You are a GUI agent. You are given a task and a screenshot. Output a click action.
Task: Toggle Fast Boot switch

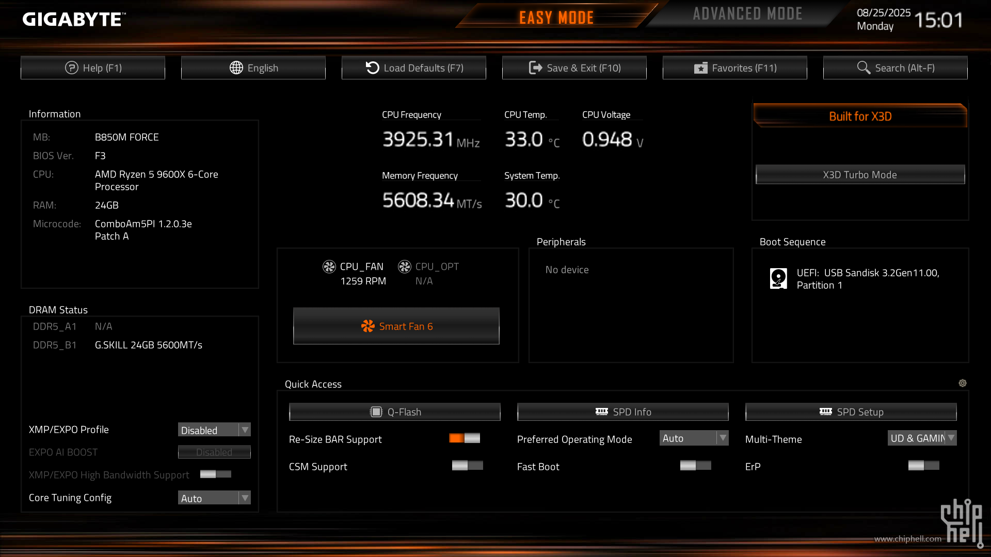696,465
